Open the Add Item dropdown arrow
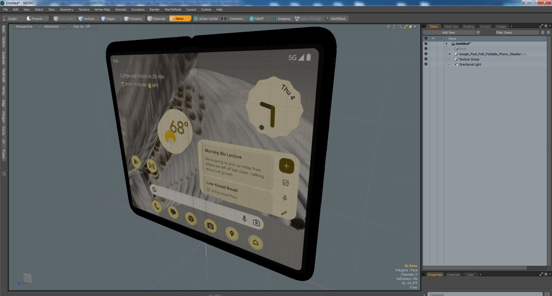Screen dimensions: 552x296 click(478, 33)
